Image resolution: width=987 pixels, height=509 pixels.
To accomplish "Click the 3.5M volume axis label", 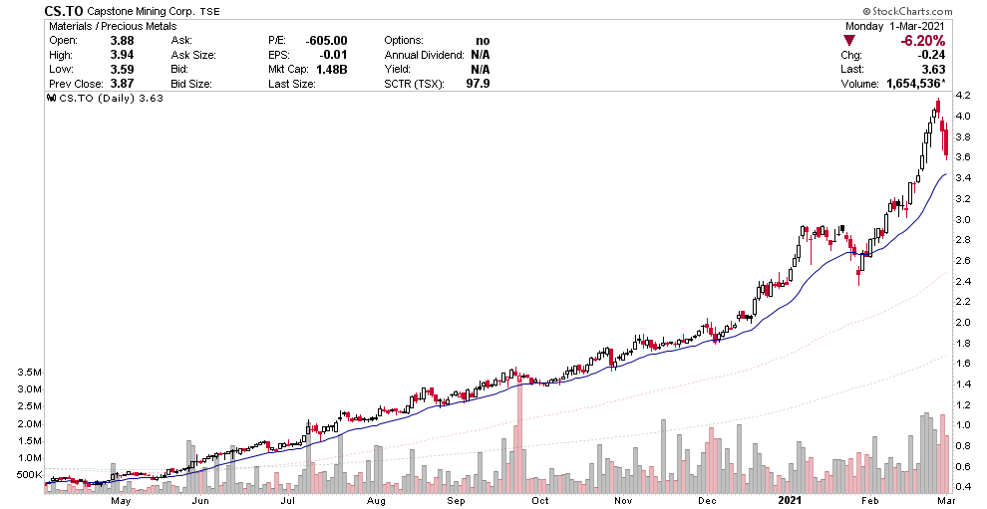I will (30, 373).
